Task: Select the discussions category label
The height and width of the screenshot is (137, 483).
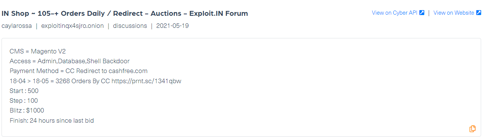Action: pos(130,26)
